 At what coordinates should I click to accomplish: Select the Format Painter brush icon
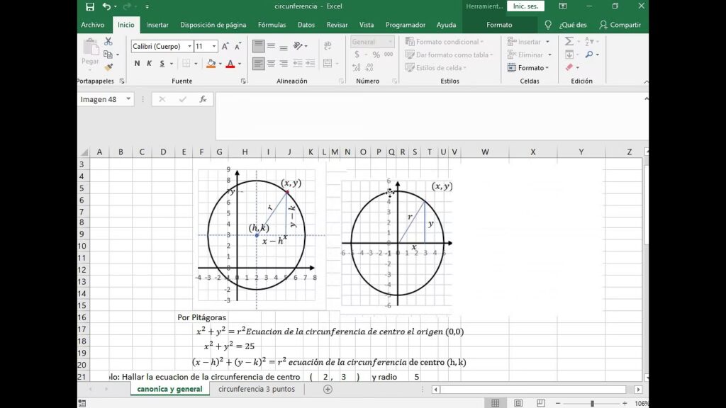(x=108, y=67)
